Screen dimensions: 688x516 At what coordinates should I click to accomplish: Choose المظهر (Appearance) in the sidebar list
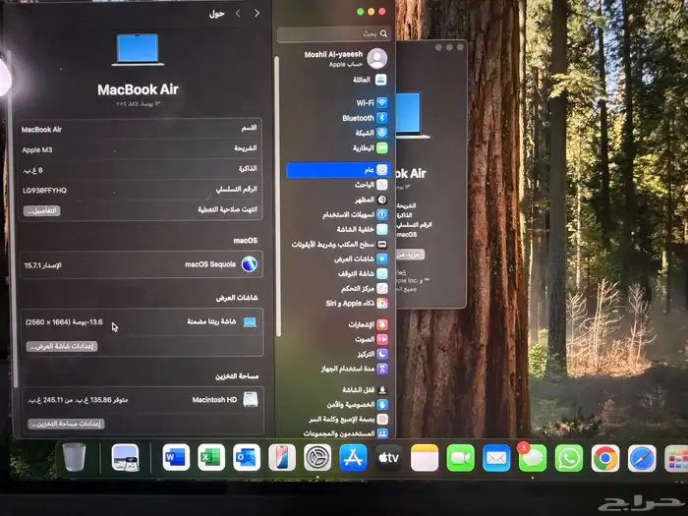(x=365, y=199)
